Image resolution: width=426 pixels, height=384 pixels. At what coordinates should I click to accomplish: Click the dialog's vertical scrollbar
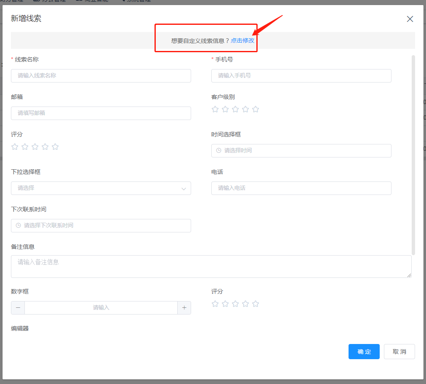tap(413, 155)
